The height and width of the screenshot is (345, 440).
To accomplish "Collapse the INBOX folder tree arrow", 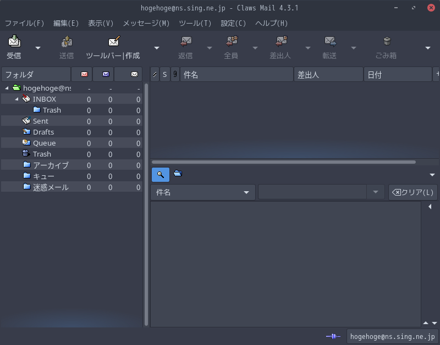I will click(x=17, y=99).
